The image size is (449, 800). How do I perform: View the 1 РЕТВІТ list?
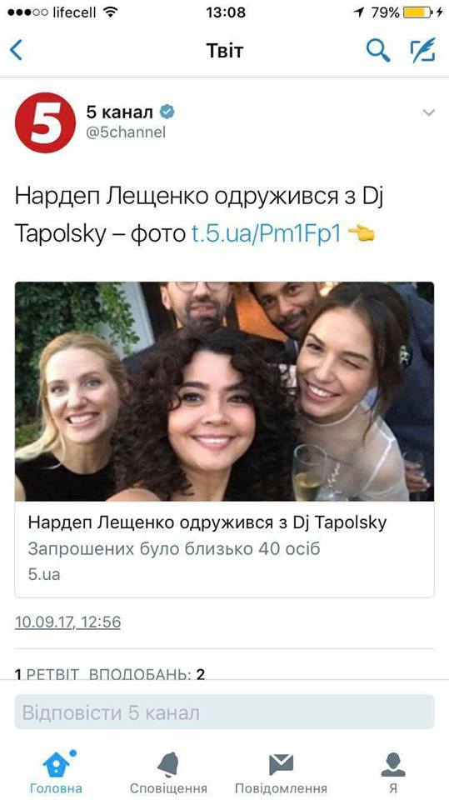[47, 674]
